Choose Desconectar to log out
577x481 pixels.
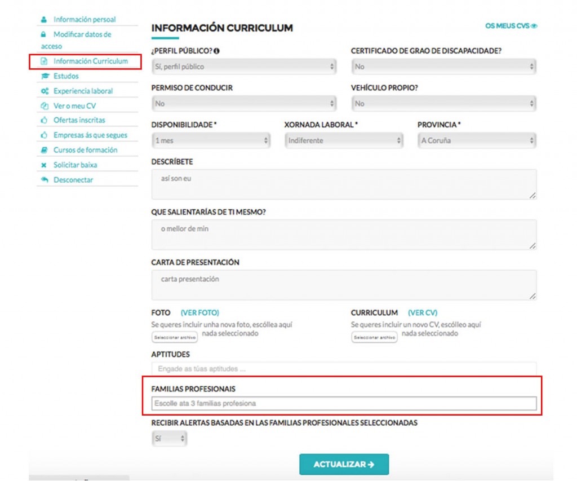(x=73, y=180)
